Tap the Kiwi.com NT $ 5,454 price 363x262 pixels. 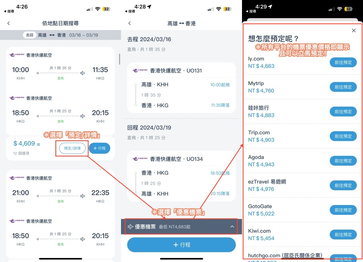coord(261,238)
